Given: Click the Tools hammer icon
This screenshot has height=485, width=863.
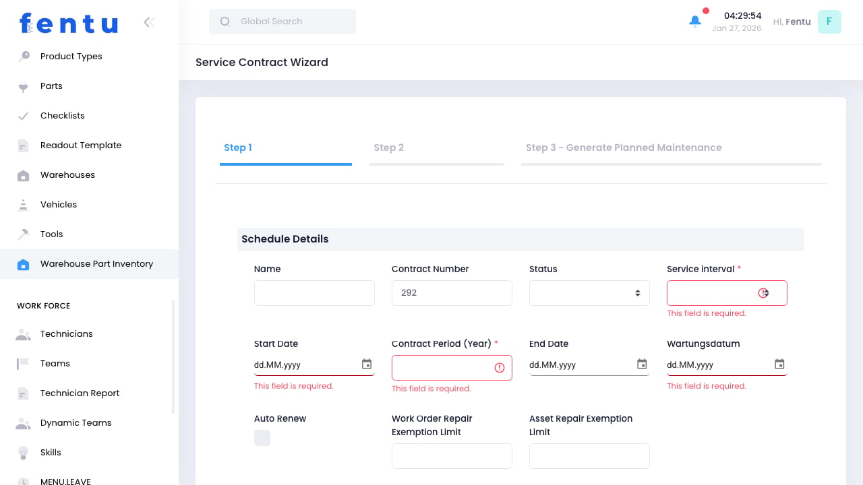Looking at the screenshot, I should [x=24, y=234].
